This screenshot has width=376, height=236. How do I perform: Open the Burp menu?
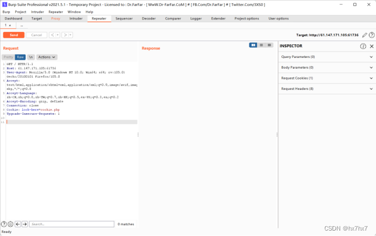[x=6, y=12]
